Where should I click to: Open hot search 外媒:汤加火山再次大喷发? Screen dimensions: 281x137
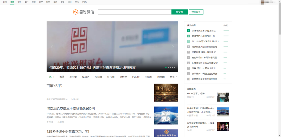tap(204, 68)
